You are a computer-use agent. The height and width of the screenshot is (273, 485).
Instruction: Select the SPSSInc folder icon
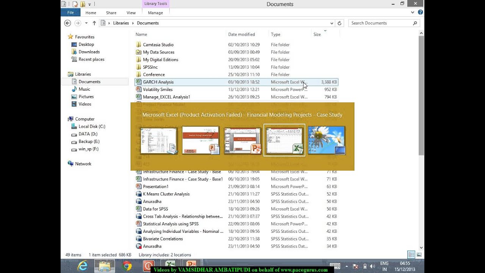pyautogui.click(x=139, y=67)
